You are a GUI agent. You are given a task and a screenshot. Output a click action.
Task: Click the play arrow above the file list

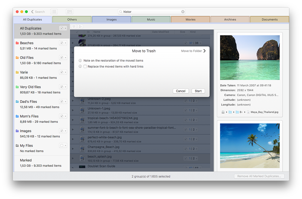[x=80, y=27]
